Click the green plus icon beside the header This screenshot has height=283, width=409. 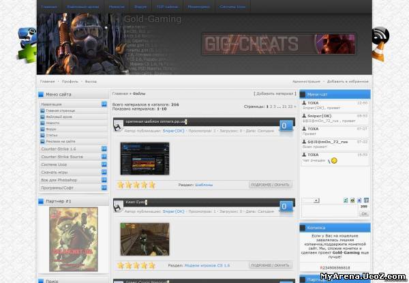pos(27,53)
